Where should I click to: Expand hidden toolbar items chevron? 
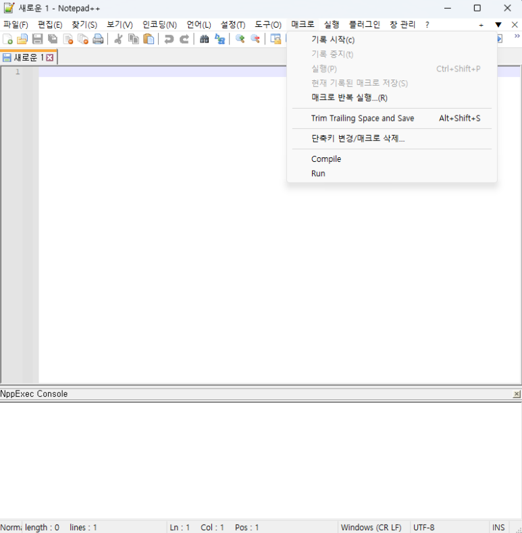(517, 36)
